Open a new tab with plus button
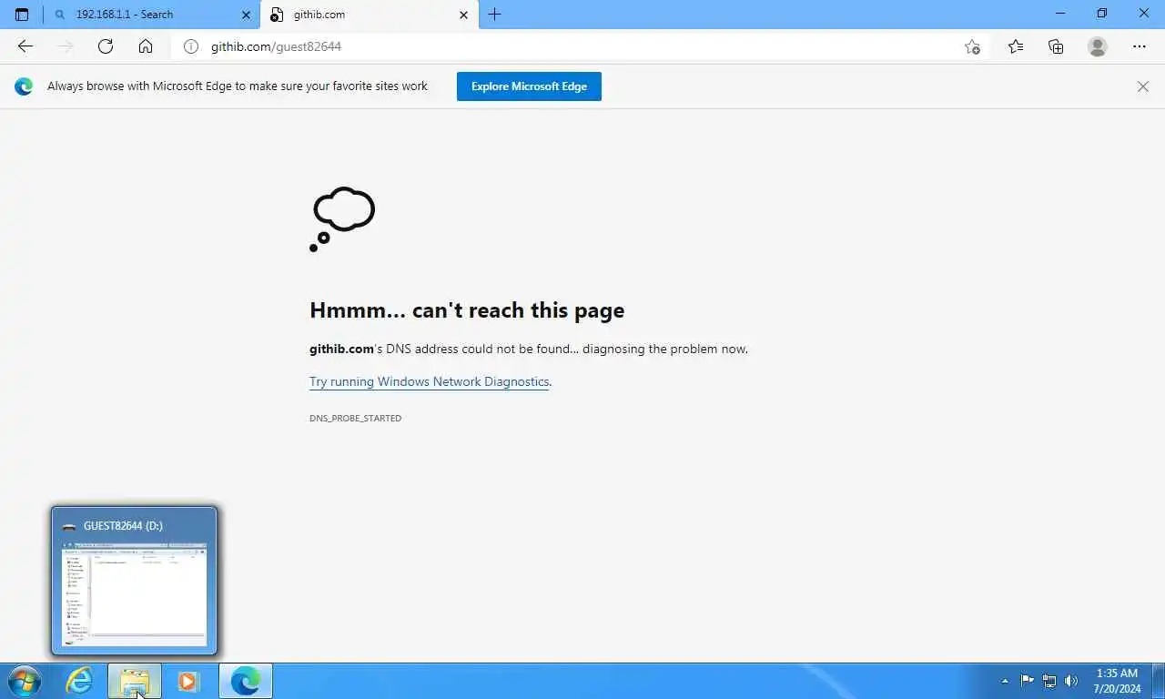This screenshot has height=699, width=1165. click(x=494, y=15)
